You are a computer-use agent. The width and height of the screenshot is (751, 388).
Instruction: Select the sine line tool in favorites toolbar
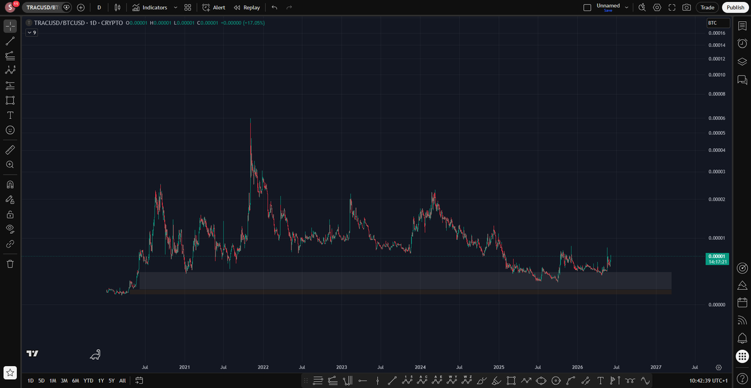pos(645,381)
